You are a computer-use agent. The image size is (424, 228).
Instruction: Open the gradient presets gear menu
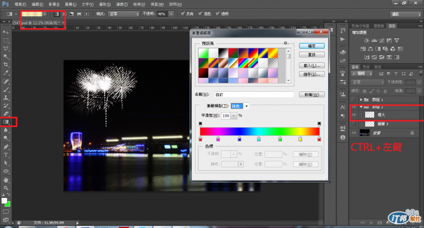point(286,43)
